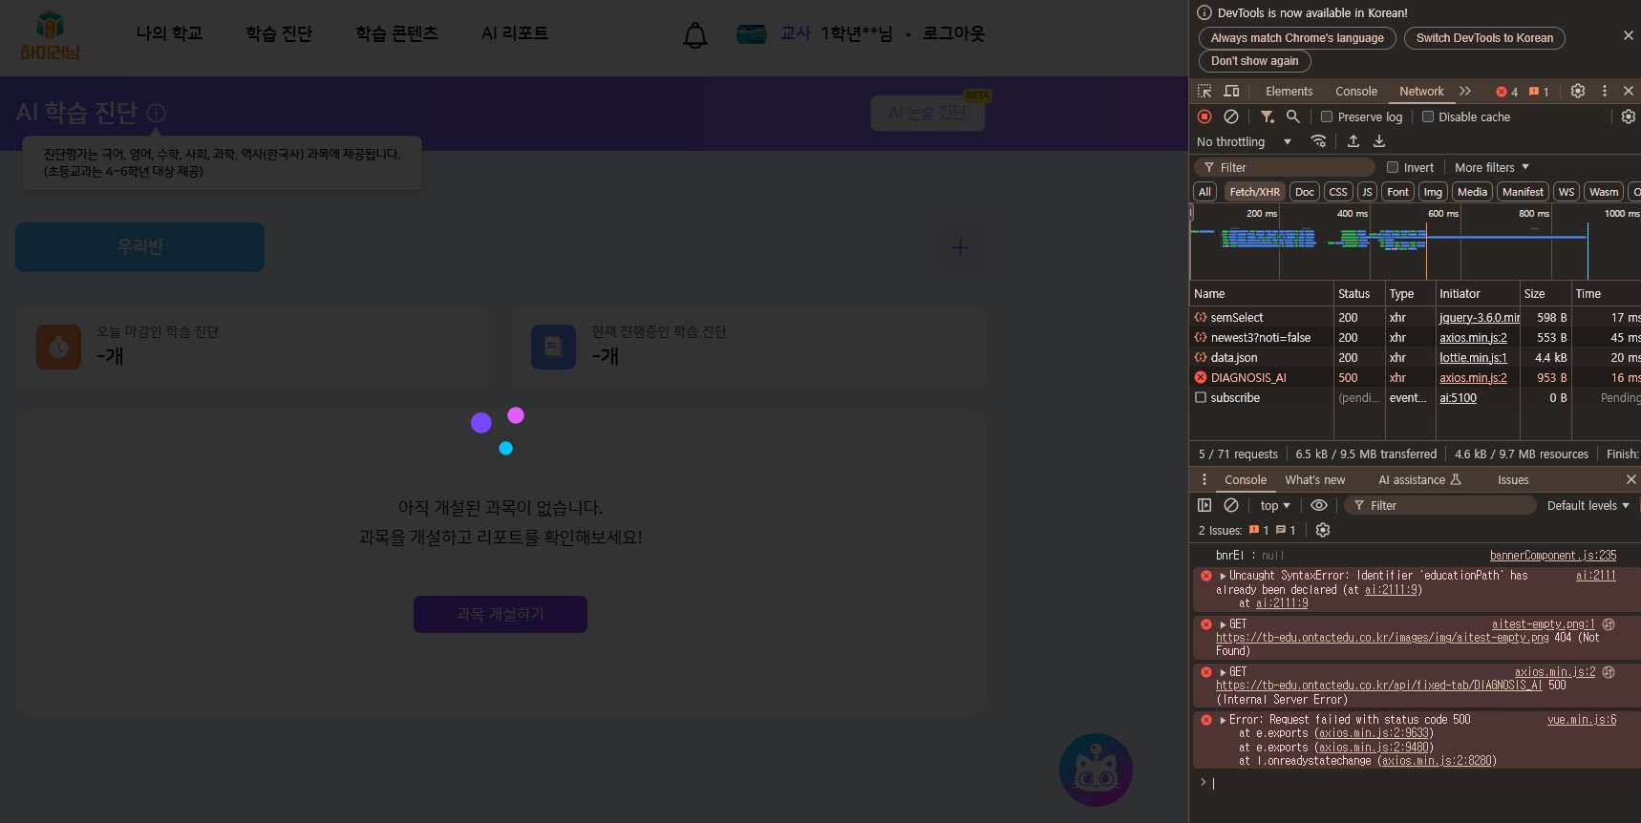Click the notification bell icon
This screenshot has width=1641, height=823.
coord(695,35)
